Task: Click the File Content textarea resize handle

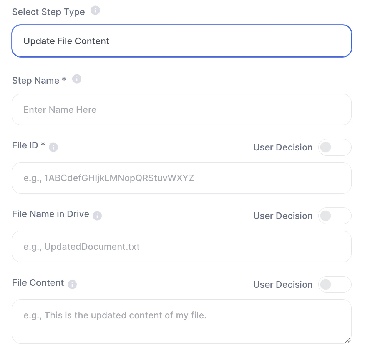Action: (347, 339)
